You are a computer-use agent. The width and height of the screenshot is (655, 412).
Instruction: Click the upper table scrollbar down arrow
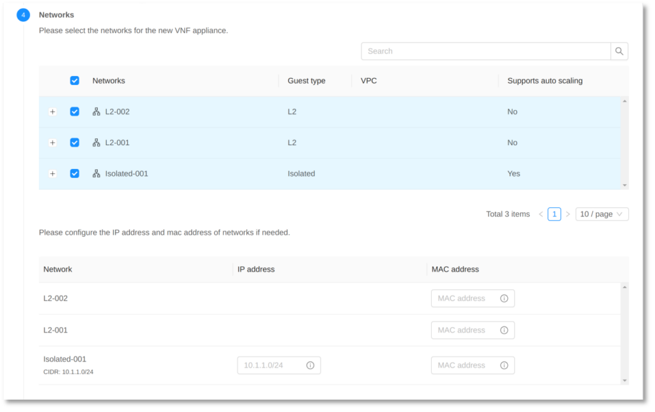point(624,185)
